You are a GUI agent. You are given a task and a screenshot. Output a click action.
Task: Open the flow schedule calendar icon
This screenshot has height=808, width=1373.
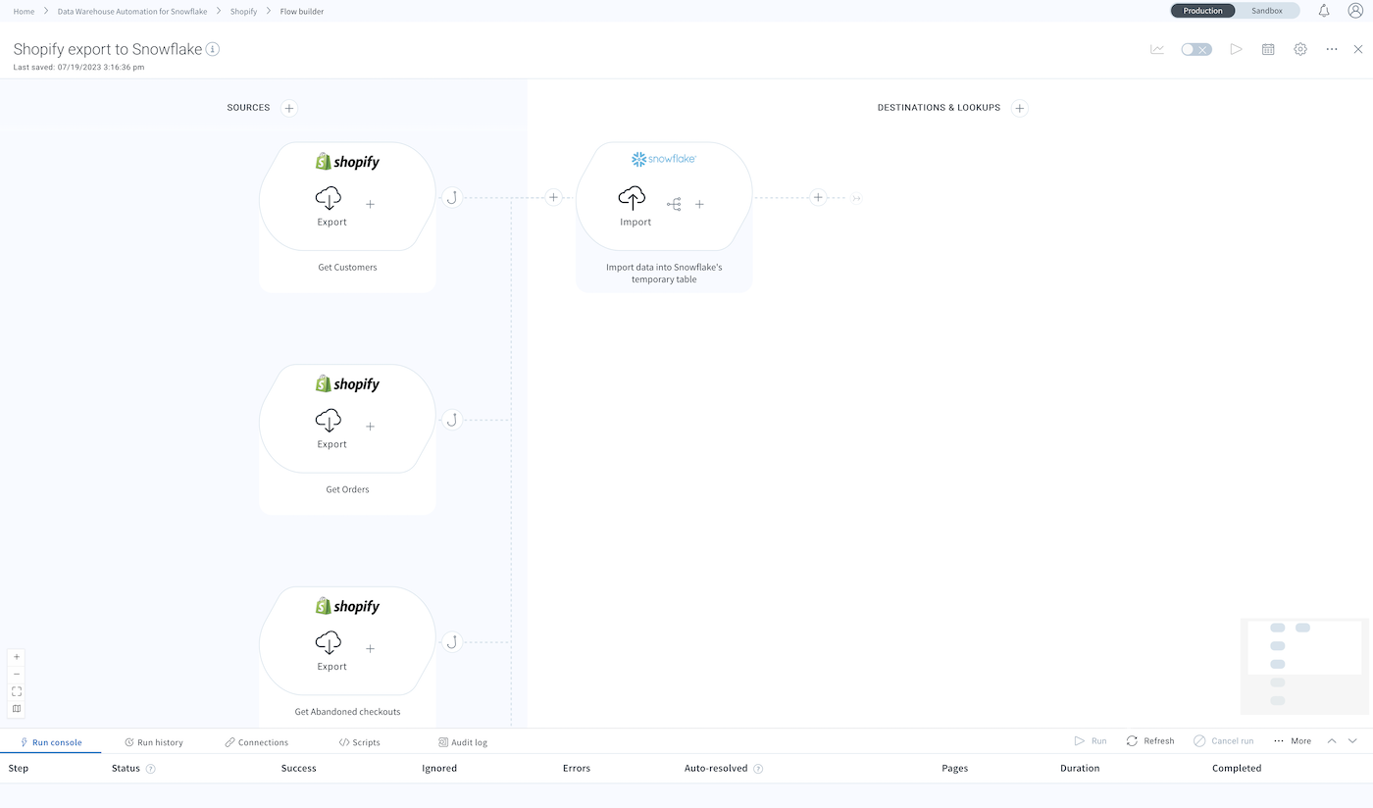tap(1268, 49)
